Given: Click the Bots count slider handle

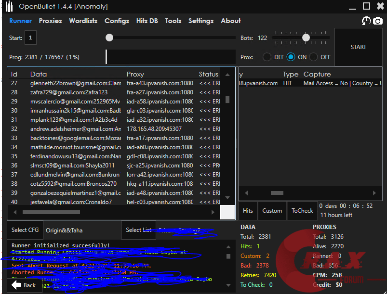Looking at the screenshot, I should point(306,38).
